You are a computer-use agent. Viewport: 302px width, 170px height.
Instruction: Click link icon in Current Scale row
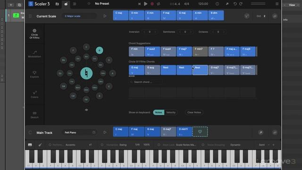(x=275, y=16)
